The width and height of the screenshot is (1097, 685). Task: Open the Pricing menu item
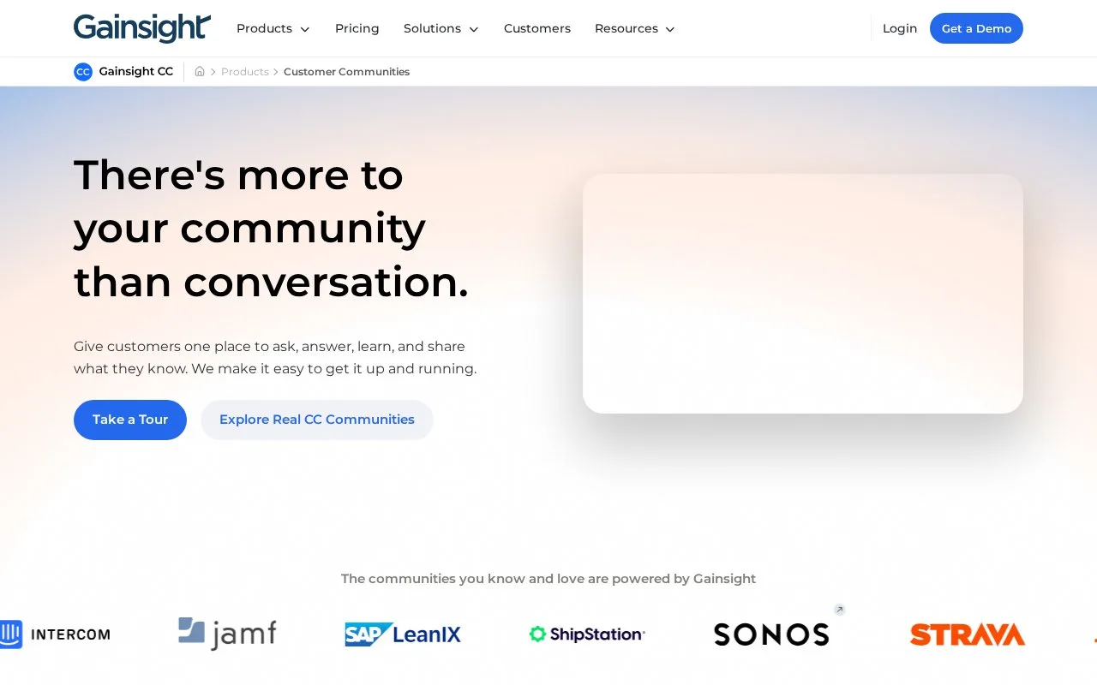357,28
